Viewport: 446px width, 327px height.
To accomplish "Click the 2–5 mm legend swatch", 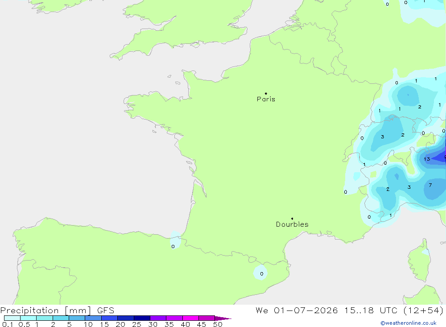I will 61,318.
